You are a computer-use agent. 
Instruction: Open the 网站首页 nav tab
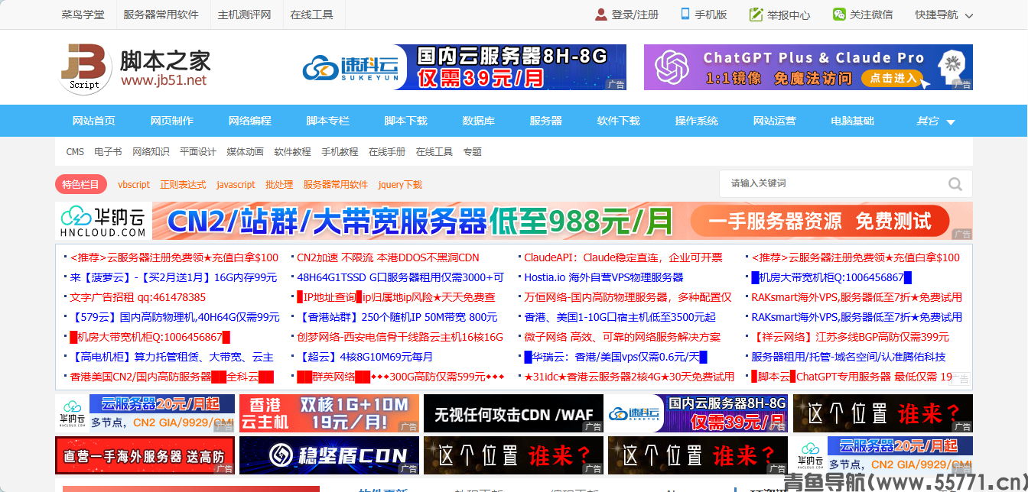[x=94, y=121]
